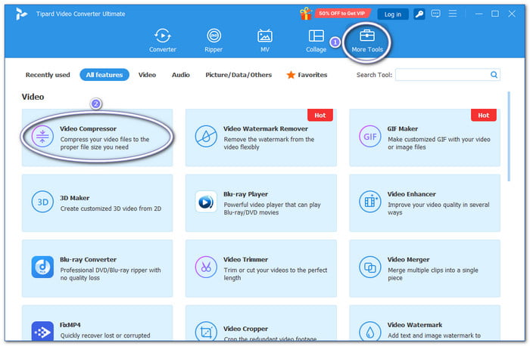Viewport: 530px width, 346px height.
Task: Click the Video Trimmer scissors icon
Action: click(x=206, y=267)
